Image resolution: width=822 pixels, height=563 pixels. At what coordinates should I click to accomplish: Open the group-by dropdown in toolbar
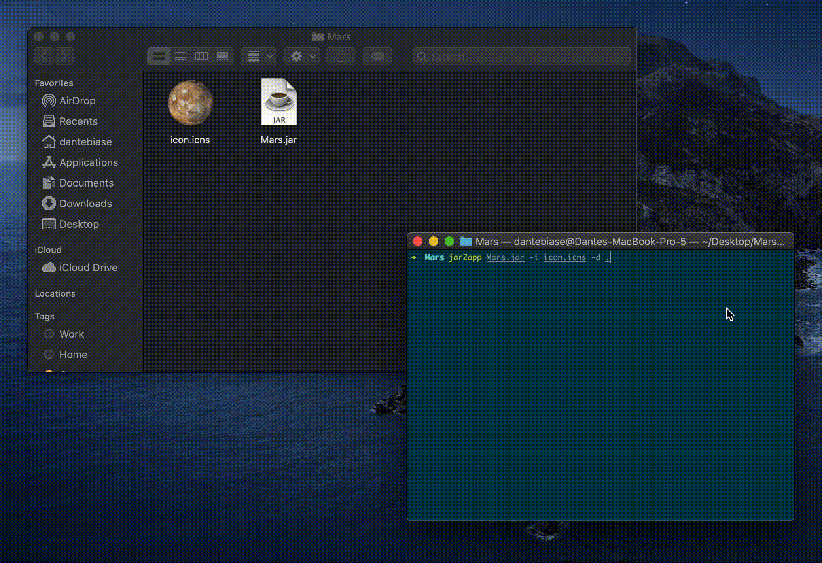click(259, 57)
